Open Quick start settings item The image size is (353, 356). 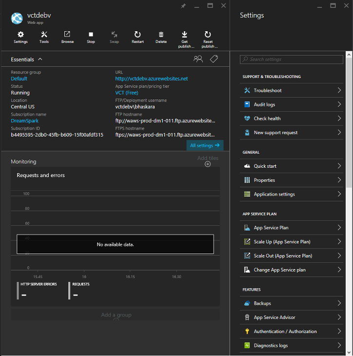292,166
